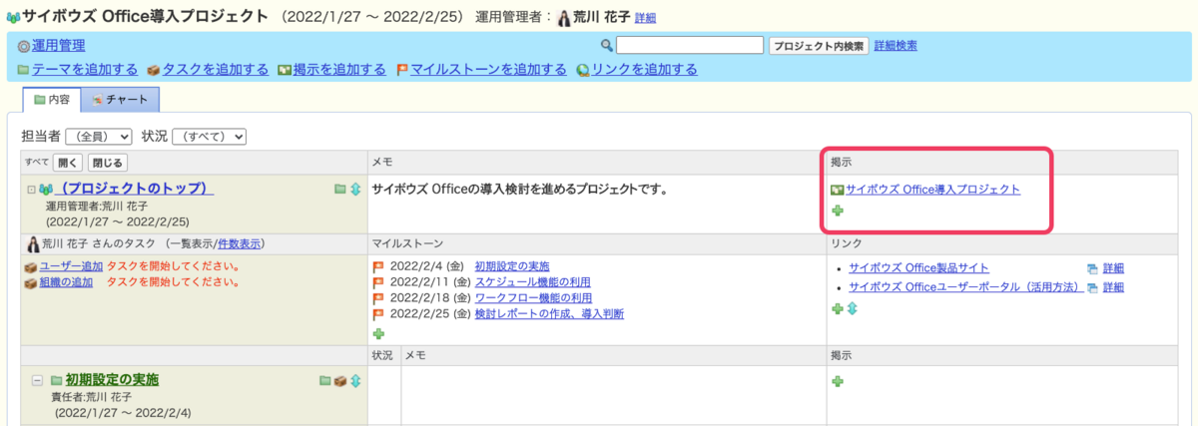Open the 初期設定の実施 theme heading
The image size is (1198, 426).
point(112,380)
